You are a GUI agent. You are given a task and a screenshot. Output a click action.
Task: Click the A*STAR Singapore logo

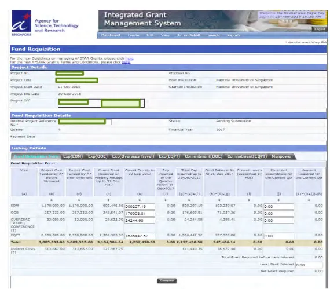(21, 23)
